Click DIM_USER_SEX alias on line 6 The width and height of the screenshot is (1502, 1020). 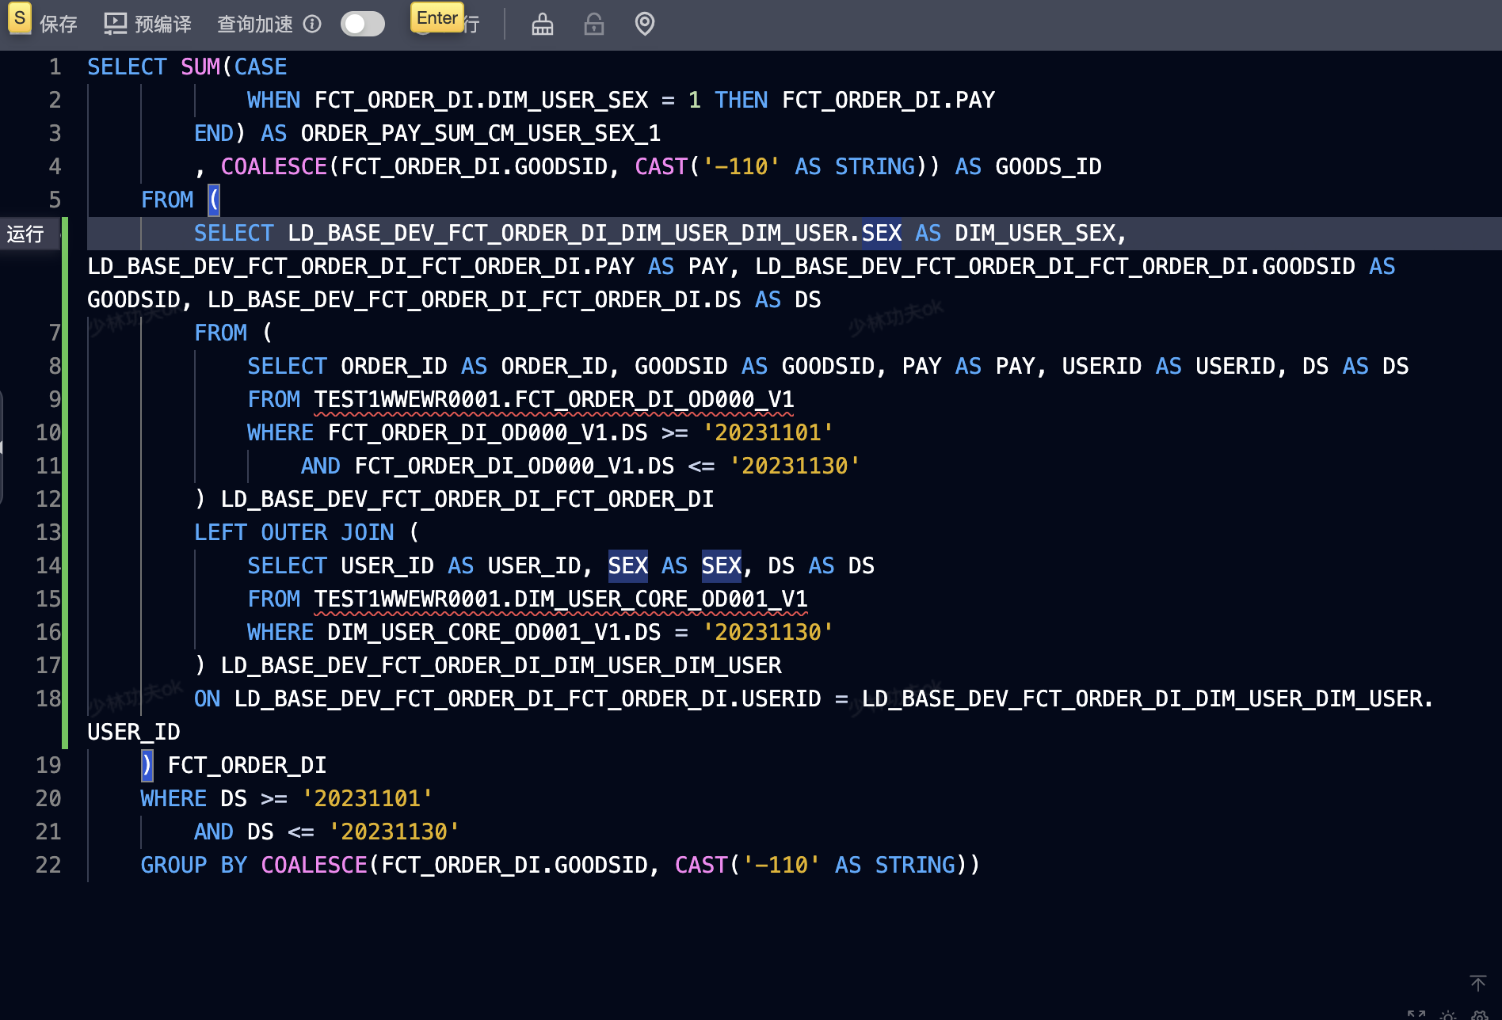click(1035, 233)
